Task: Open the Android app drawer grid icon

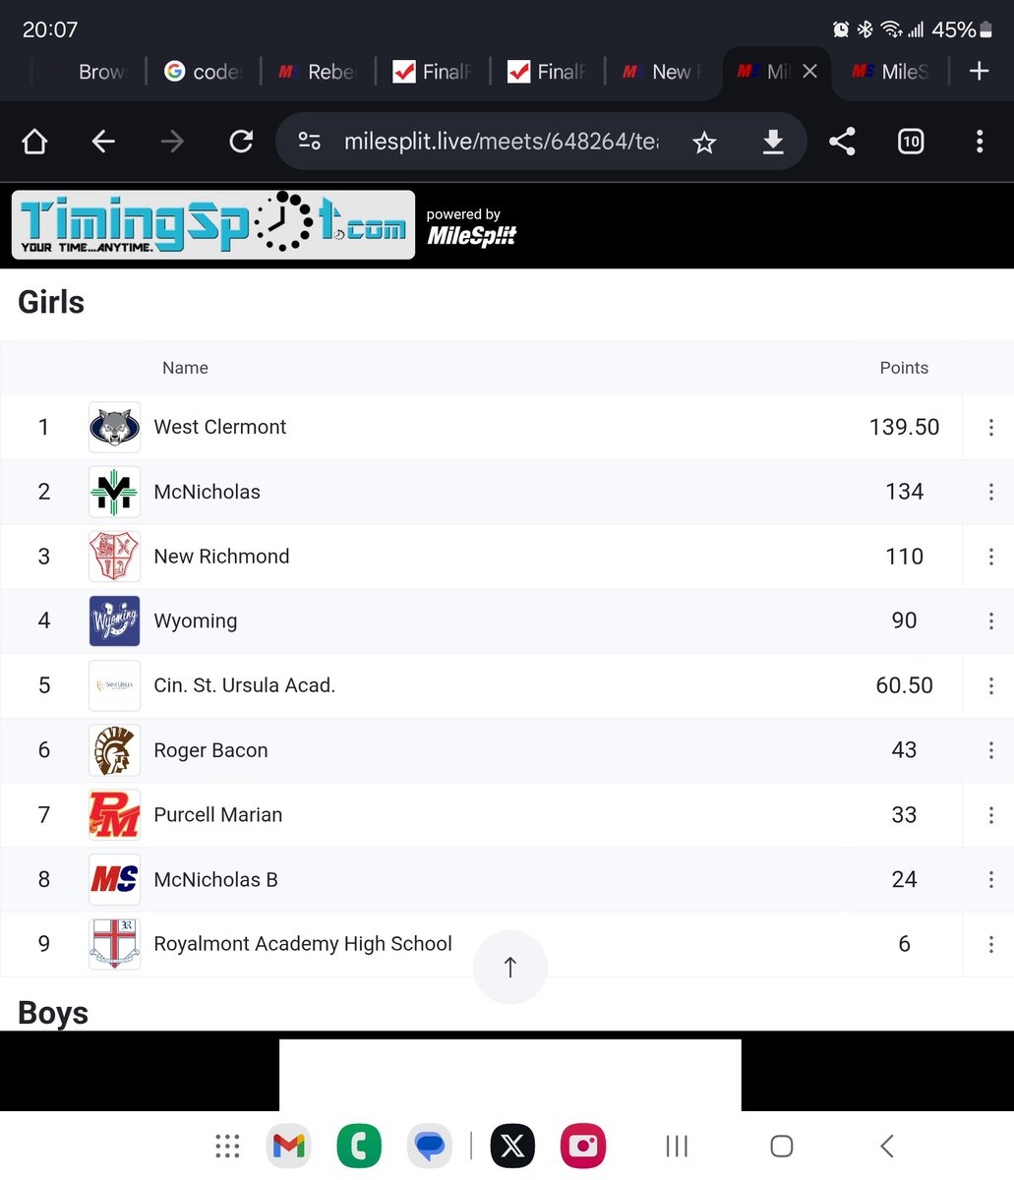Action: click(x=227, y=1146)
